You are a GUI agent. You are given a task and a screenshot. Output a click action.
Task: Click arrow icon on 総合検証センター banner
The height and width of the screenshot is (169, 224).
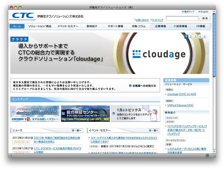63,113
